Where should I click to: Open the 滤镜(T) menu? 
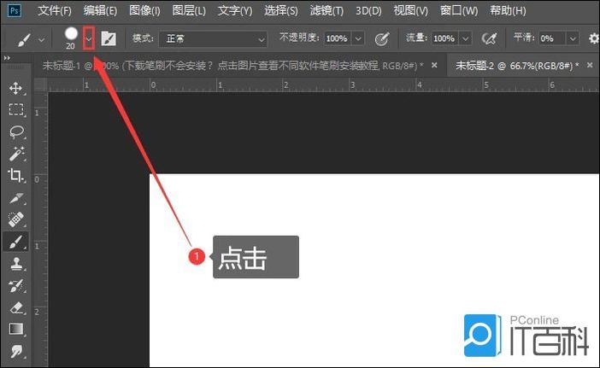click(326, 11)
